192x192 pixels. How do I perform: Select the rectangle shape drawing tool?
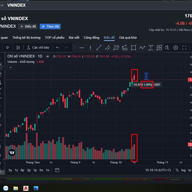pyautogui.click(x=133, y=48)
